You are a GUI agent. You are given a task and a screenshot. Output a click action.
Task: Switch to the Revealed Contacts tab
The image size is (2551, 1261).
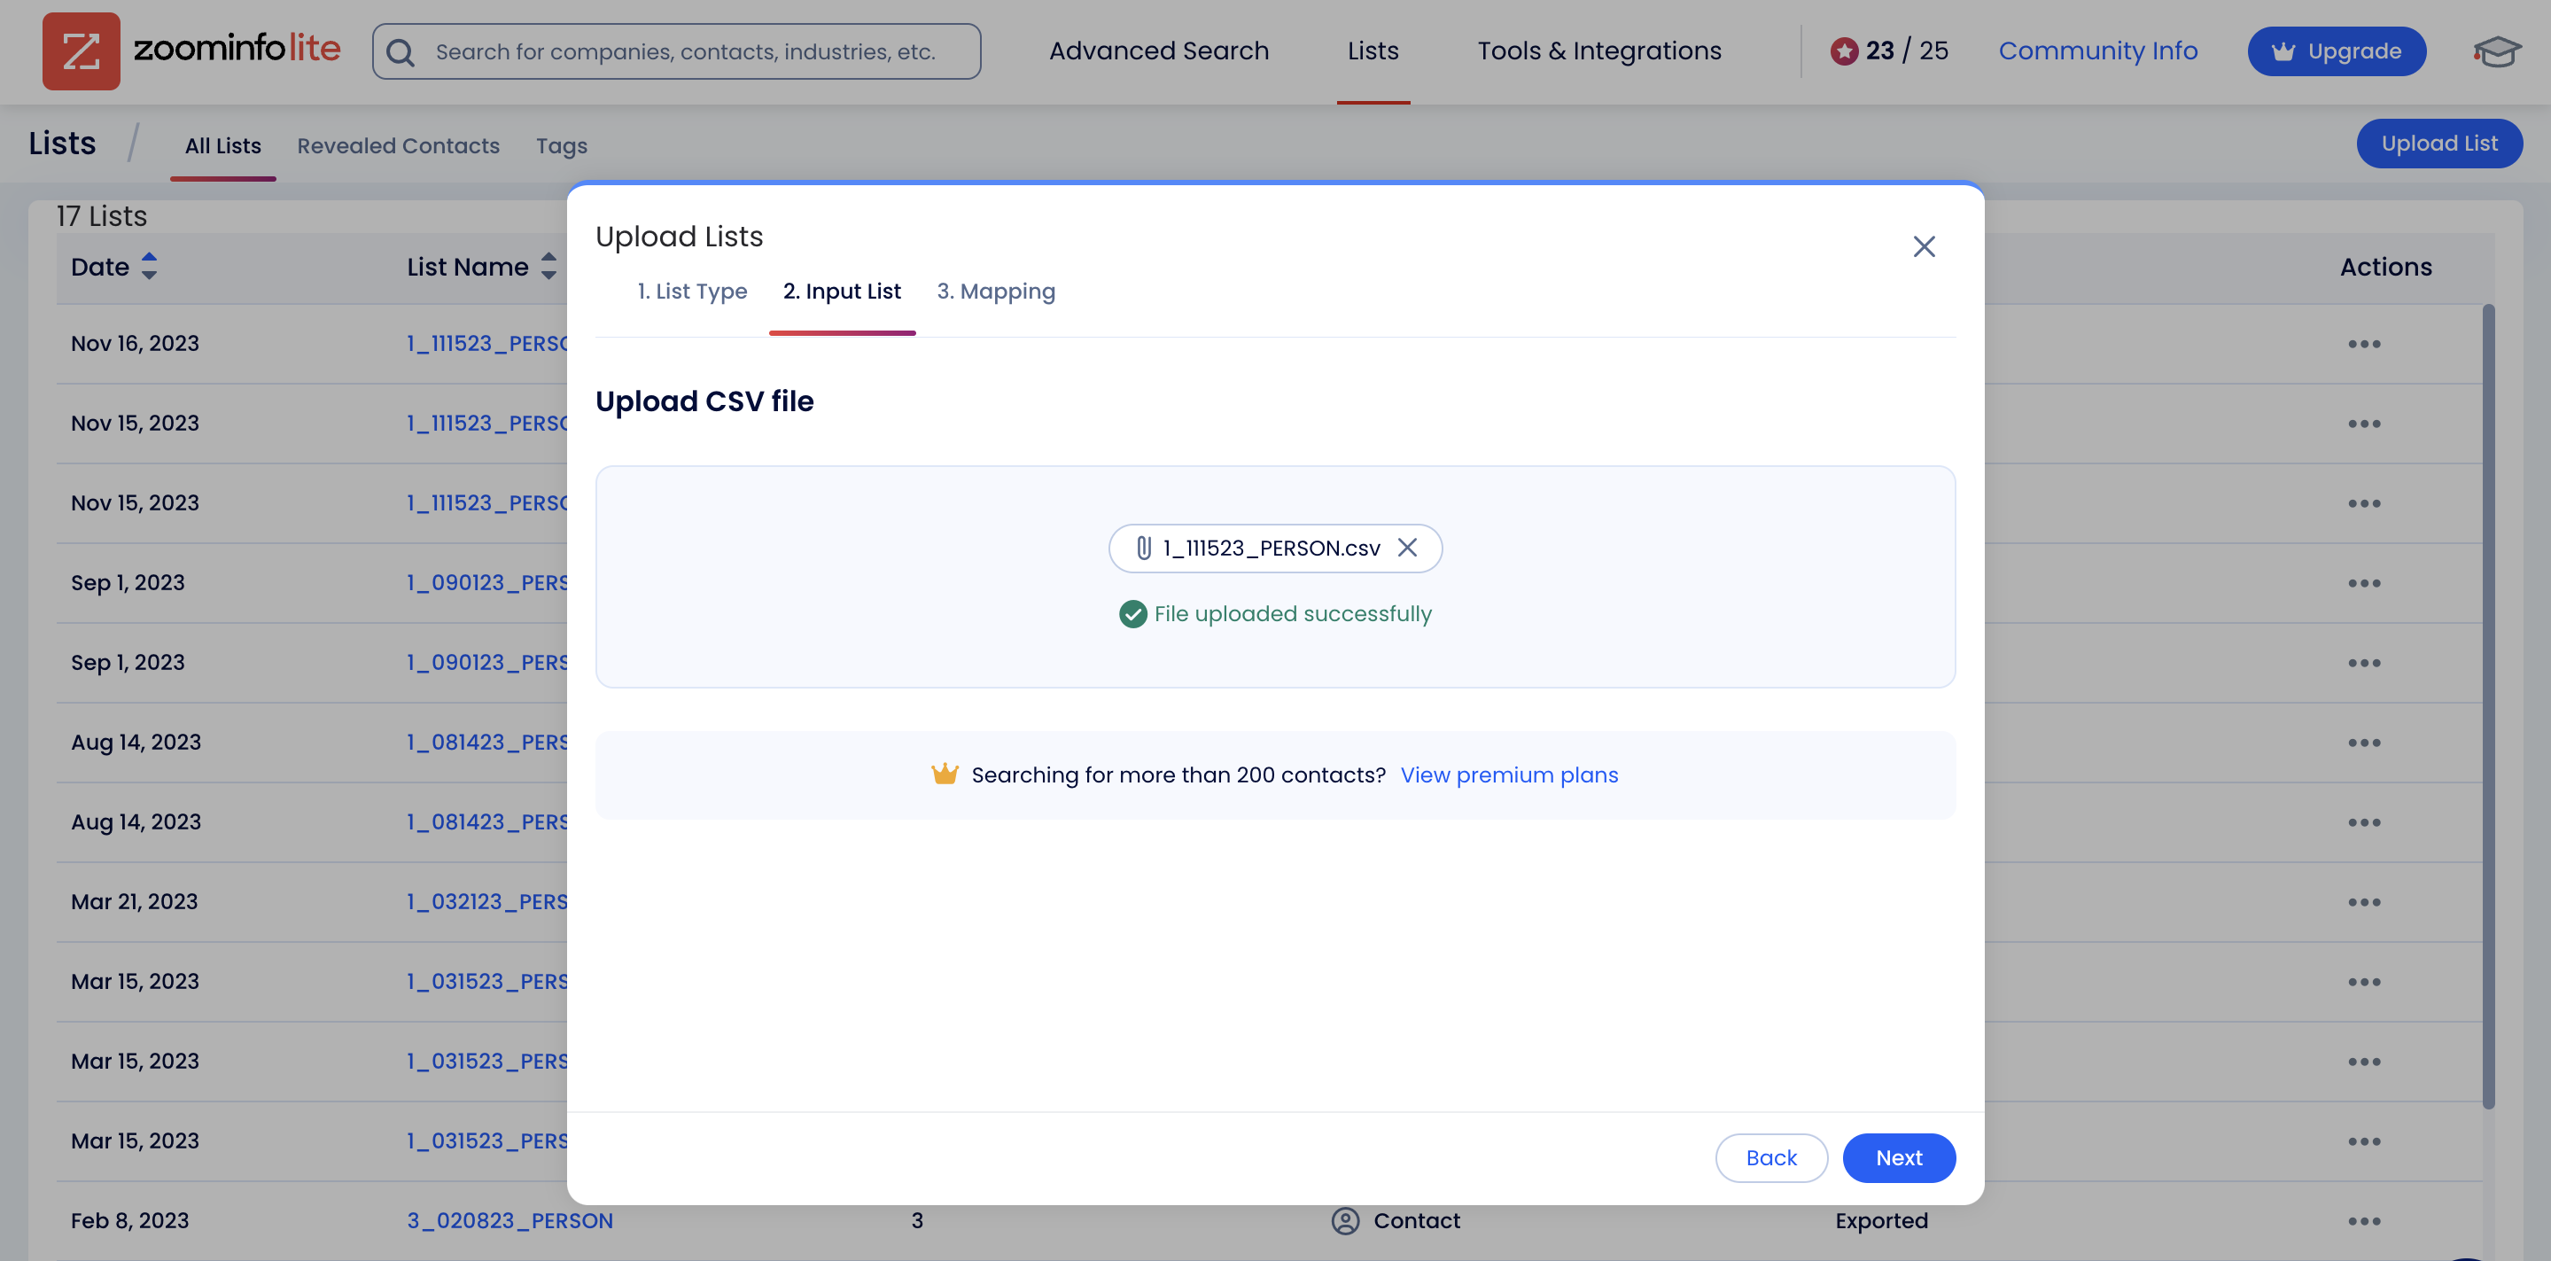[x=398, y=145]
